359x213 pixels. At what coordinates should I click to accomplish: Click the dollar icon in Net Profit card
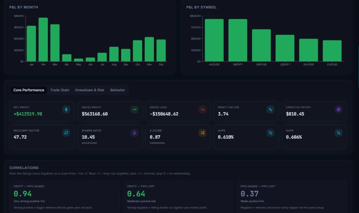[x=66, y=109]
